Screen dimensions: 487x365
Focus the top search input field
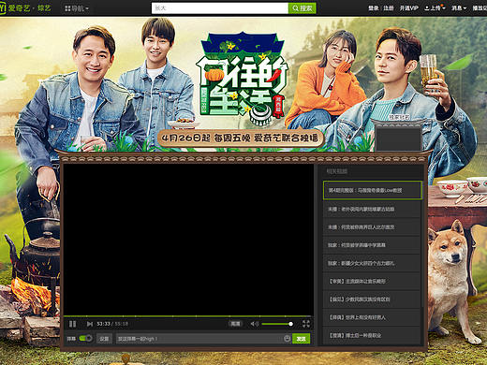220,8
